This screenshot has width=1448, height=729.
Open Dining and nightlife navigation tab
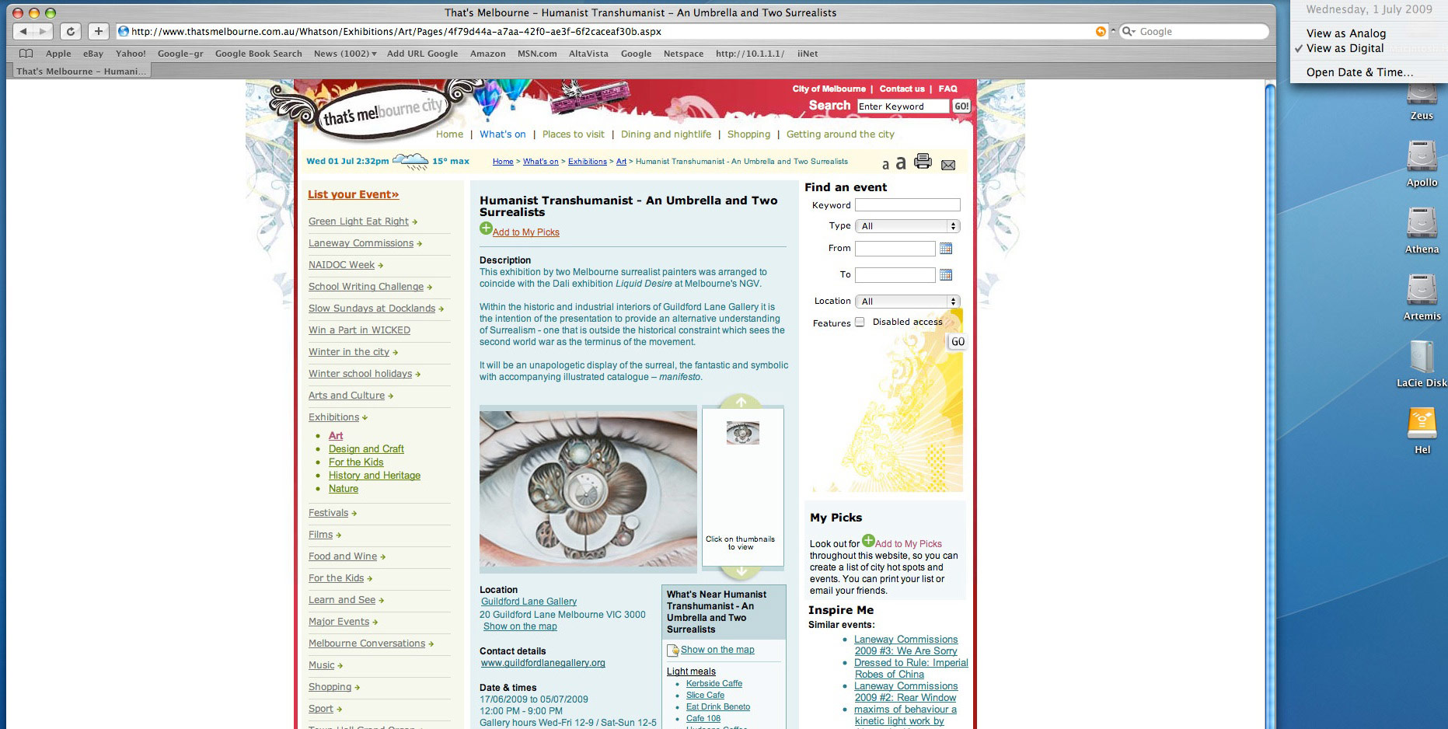(x=665, y=134)
